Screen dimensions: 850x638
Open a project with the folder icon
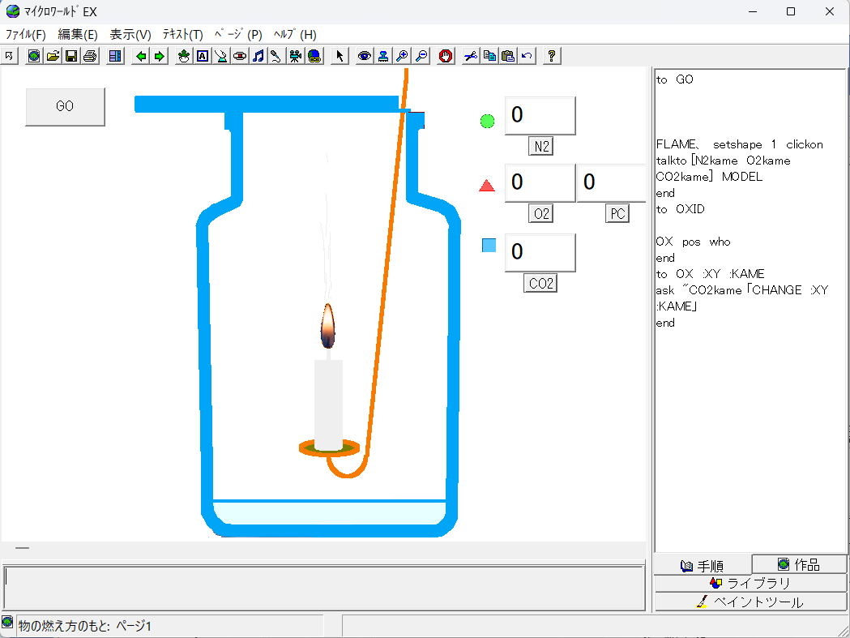point(53,56)
